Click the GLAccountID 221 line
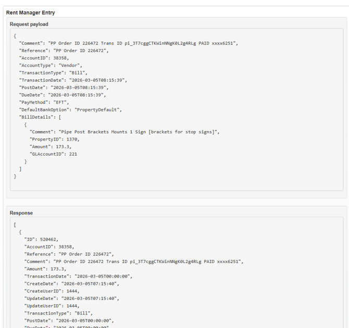Image resolution: width=349 pixels, height=328 pixels. [x=53, y=154]
